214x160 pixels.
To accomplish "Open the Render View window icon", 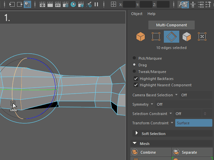I will point(42,5).
